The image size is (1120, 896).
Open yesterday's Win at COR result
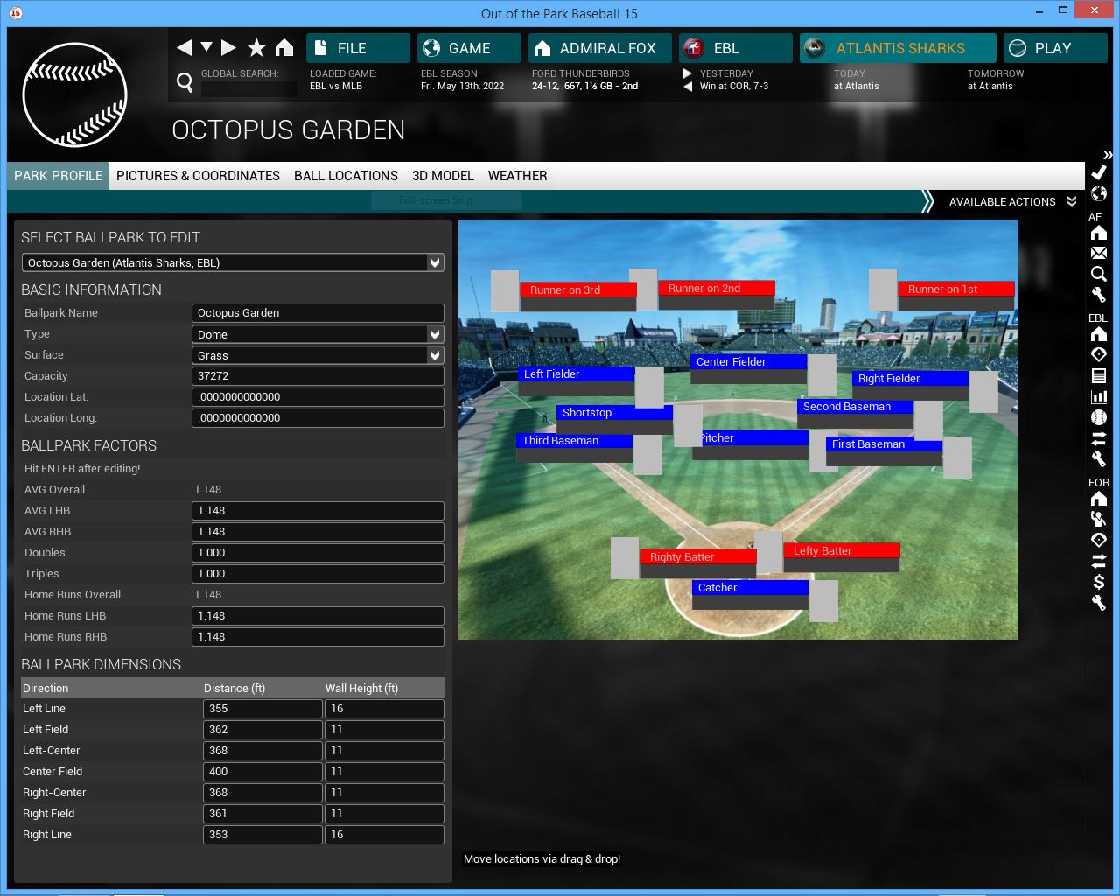coord(734,86)
